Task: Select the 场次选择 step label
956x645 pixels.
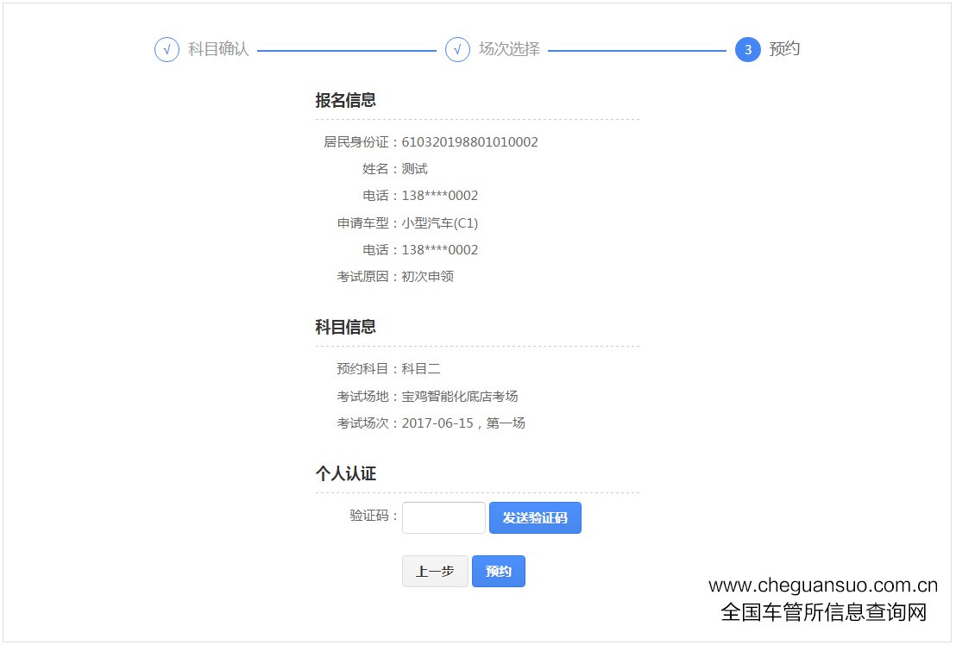Action: (x=509, y=50)
